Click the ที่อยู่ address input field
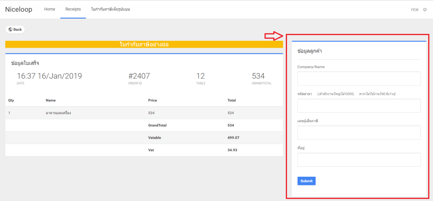The height and width of the screenshot is (201, 433). tap(359, 160)
